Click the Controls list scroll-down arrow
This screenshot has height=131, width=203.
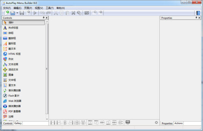(x=47, y=119)
